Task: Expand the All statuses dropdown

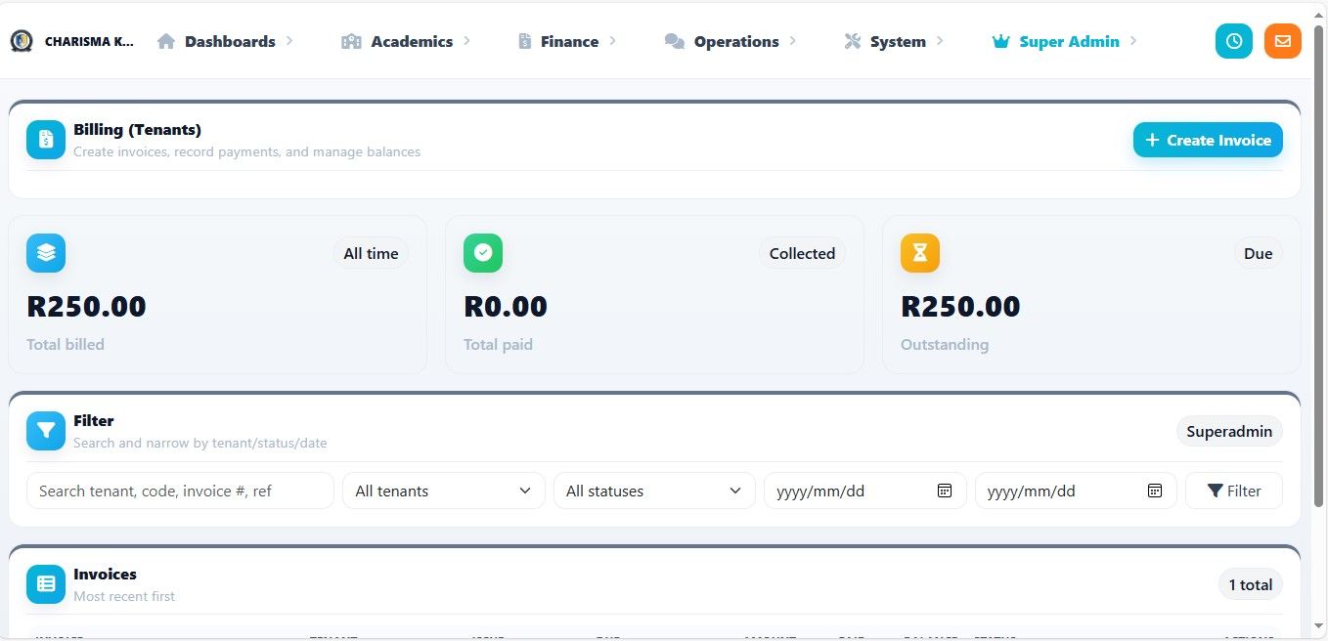Action: (x=653, y=491)
